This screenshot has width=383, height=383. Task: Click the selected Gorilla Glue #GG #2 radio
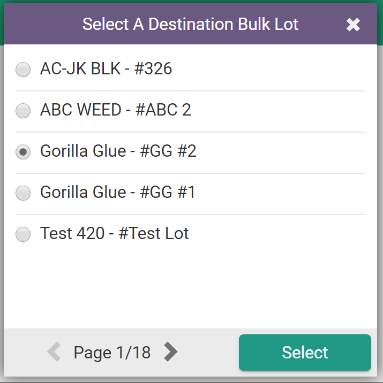23,152
